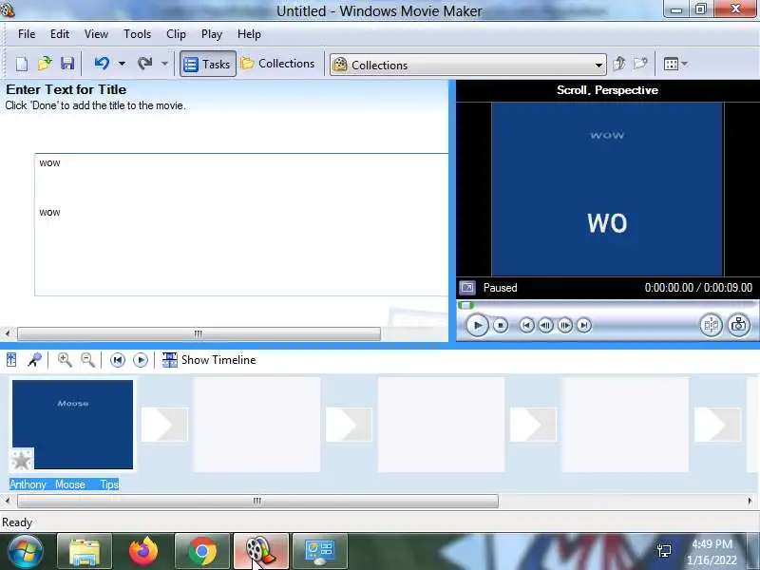This screenshot has width=760, height=570.
Task: Launch Firefox from the taskbar
Action: click(143, 551)
